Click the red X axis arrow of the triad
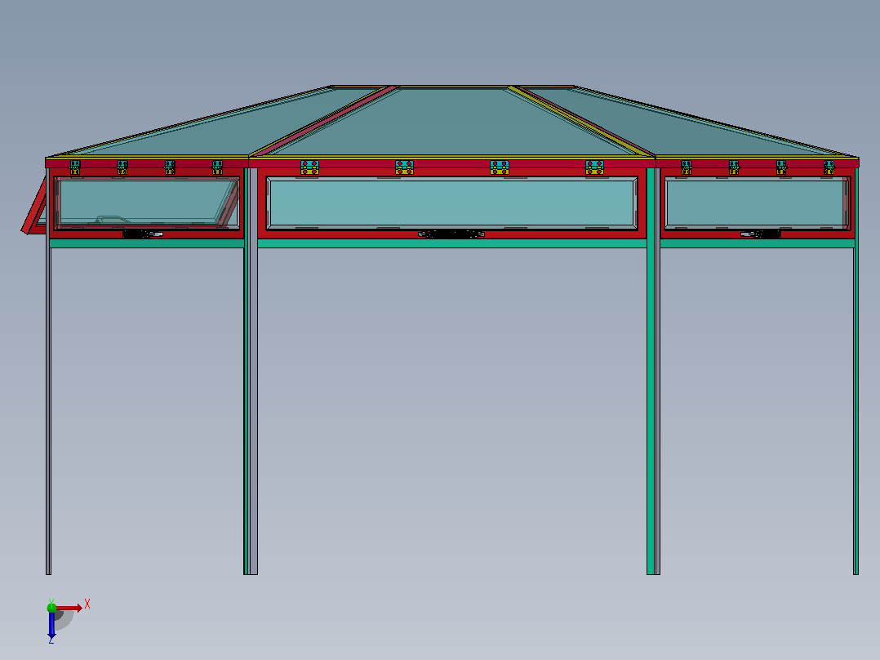Image resolution: width=880 pixels, height=660 pixels. [x=69, y=608]
